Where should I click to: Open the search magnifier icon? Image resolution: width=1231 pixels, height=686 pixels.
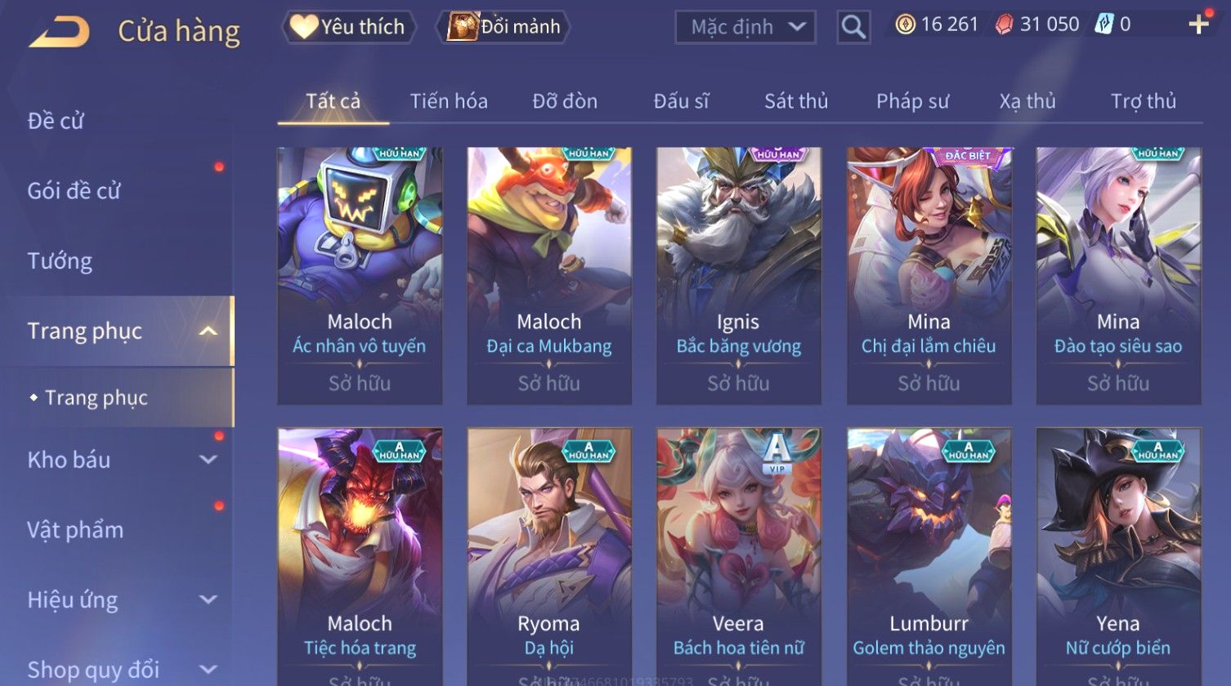pyautogui.click(x=853, y=28)
